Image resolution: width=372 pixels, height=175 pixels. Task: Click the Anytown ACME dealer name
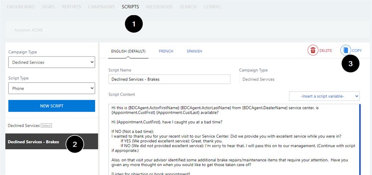28,30
